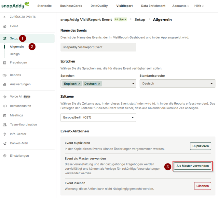Expand the Sprachen multi-select dropdown arrow
218x198 pixels.
133,84
